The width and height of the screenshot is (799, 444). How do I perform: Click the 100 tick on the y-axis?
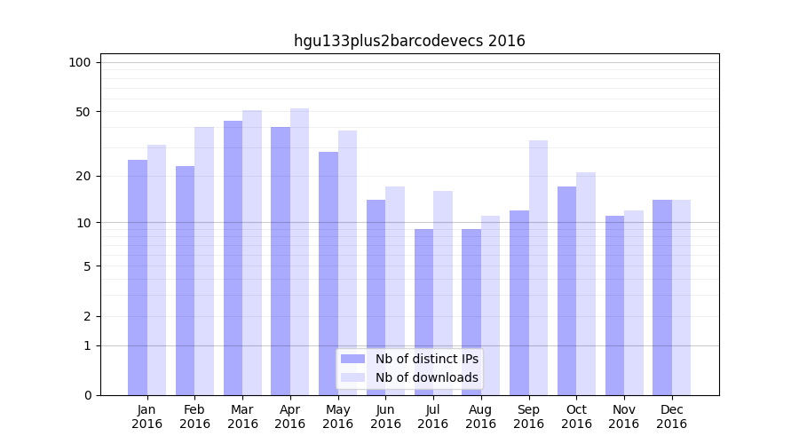pos(80,62)
